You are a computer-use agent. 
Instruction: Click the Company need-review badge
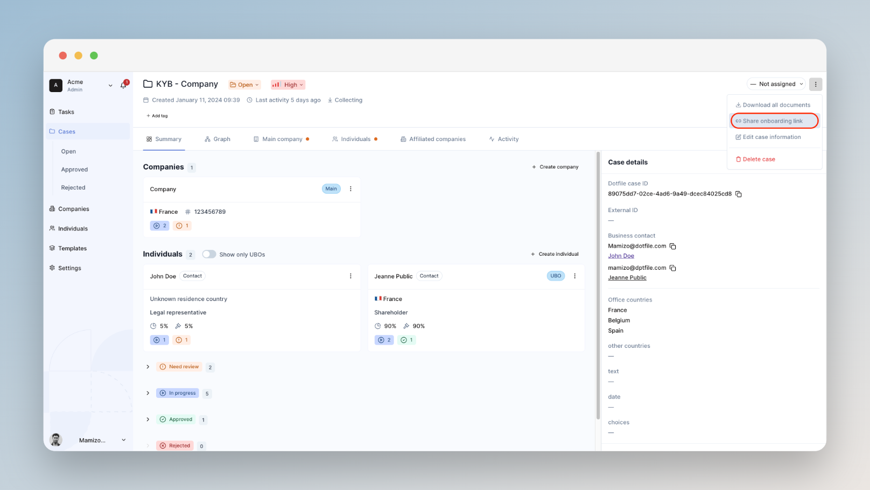click(182, 226)
